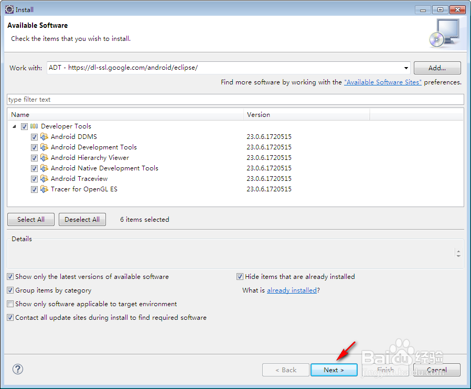The image size is (471, 389).
Task: Select the Android Hierarchy Viewer row label
Action: (90, 158)
